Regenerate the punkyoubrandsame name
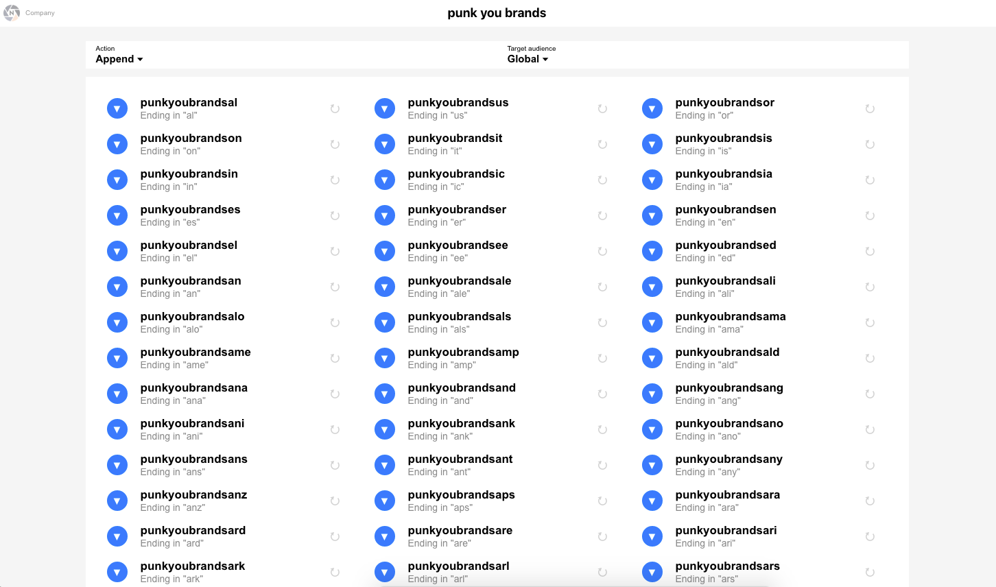Viewport: 996px width, 587px height. click(x=335, y=358)
